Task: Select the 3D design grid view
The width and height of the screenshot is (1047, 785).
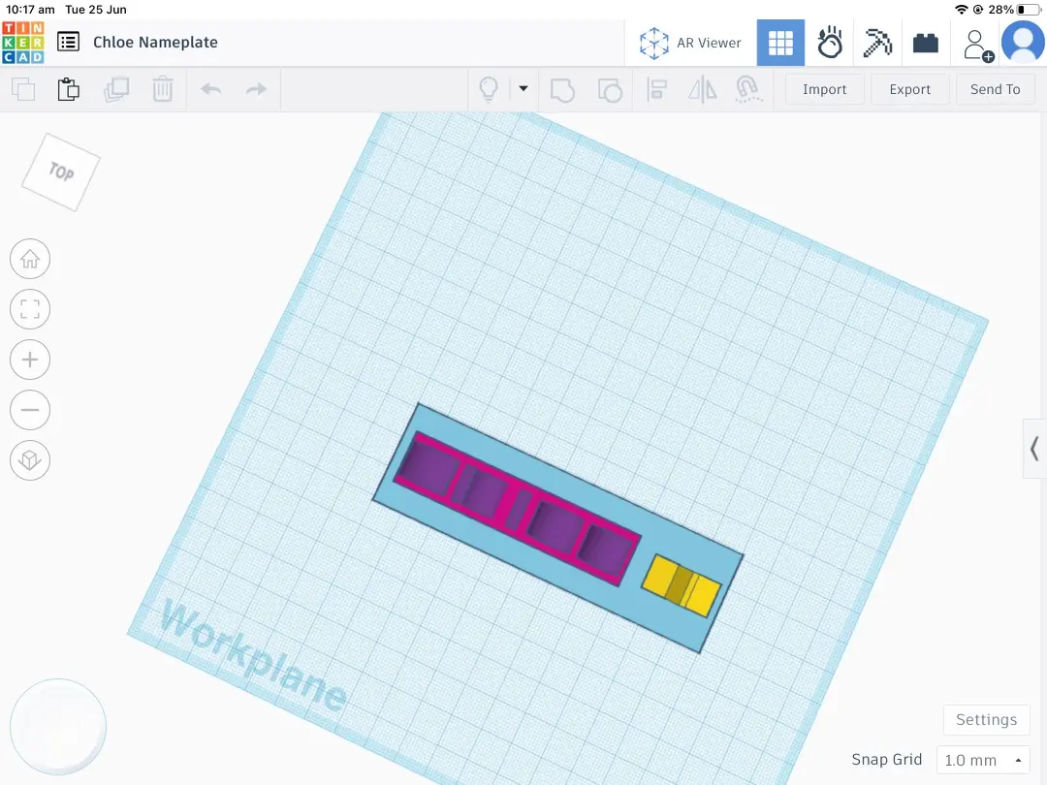Action: (779, 43)
